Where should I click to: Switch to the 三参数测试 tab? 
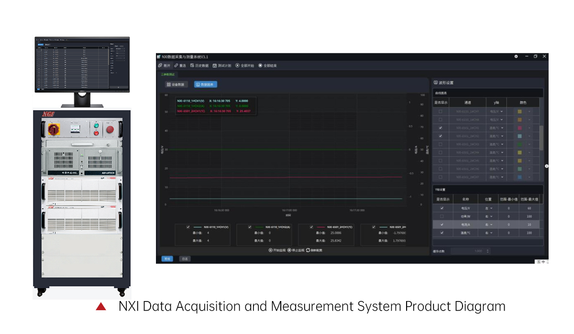coord(167,74)
